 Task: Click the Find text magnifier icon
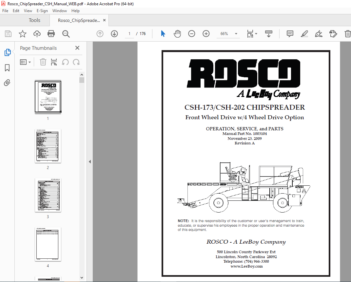tap(66, 34)
